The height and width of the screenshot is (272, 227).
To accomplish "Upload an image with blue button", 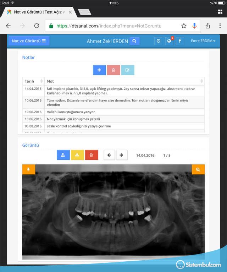I will 63,155.
